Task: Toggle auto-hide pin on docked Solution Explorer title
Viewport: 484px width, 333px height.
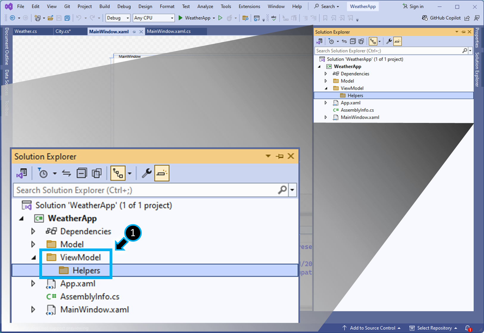Action: pos(463,32)
